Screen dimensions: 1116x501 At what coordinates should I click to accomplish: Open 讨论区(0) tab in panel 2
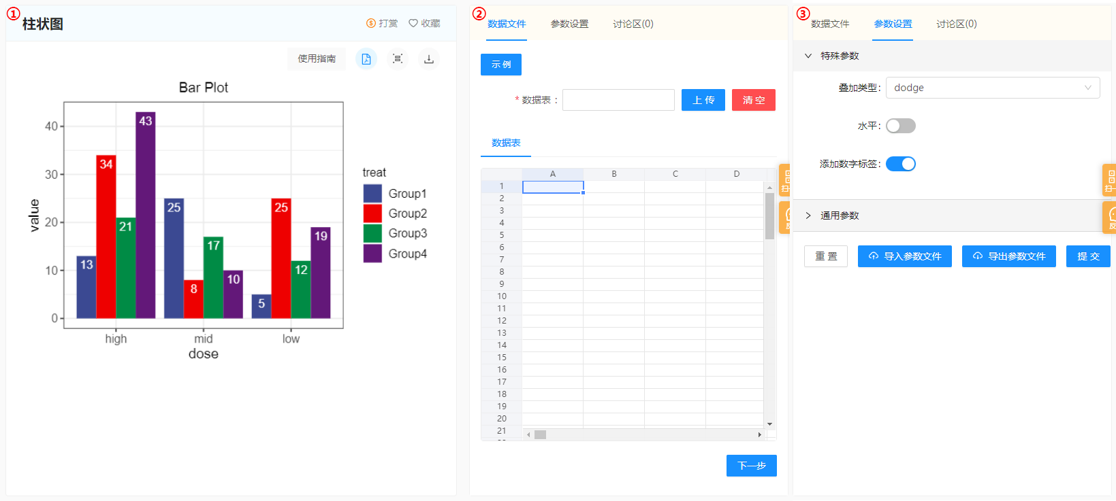[x=633, y=24]
